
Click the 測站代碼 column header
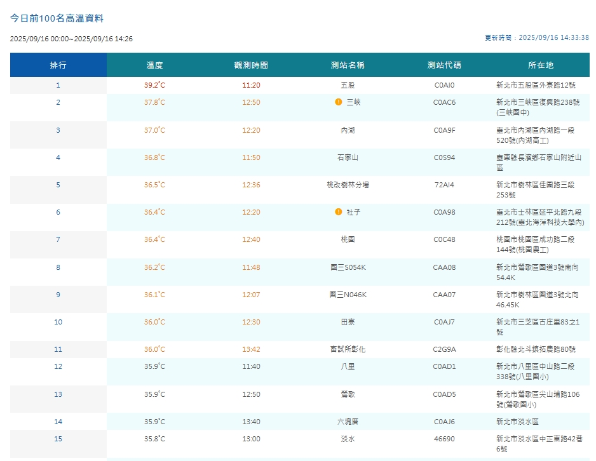click(x=444, y=65)
